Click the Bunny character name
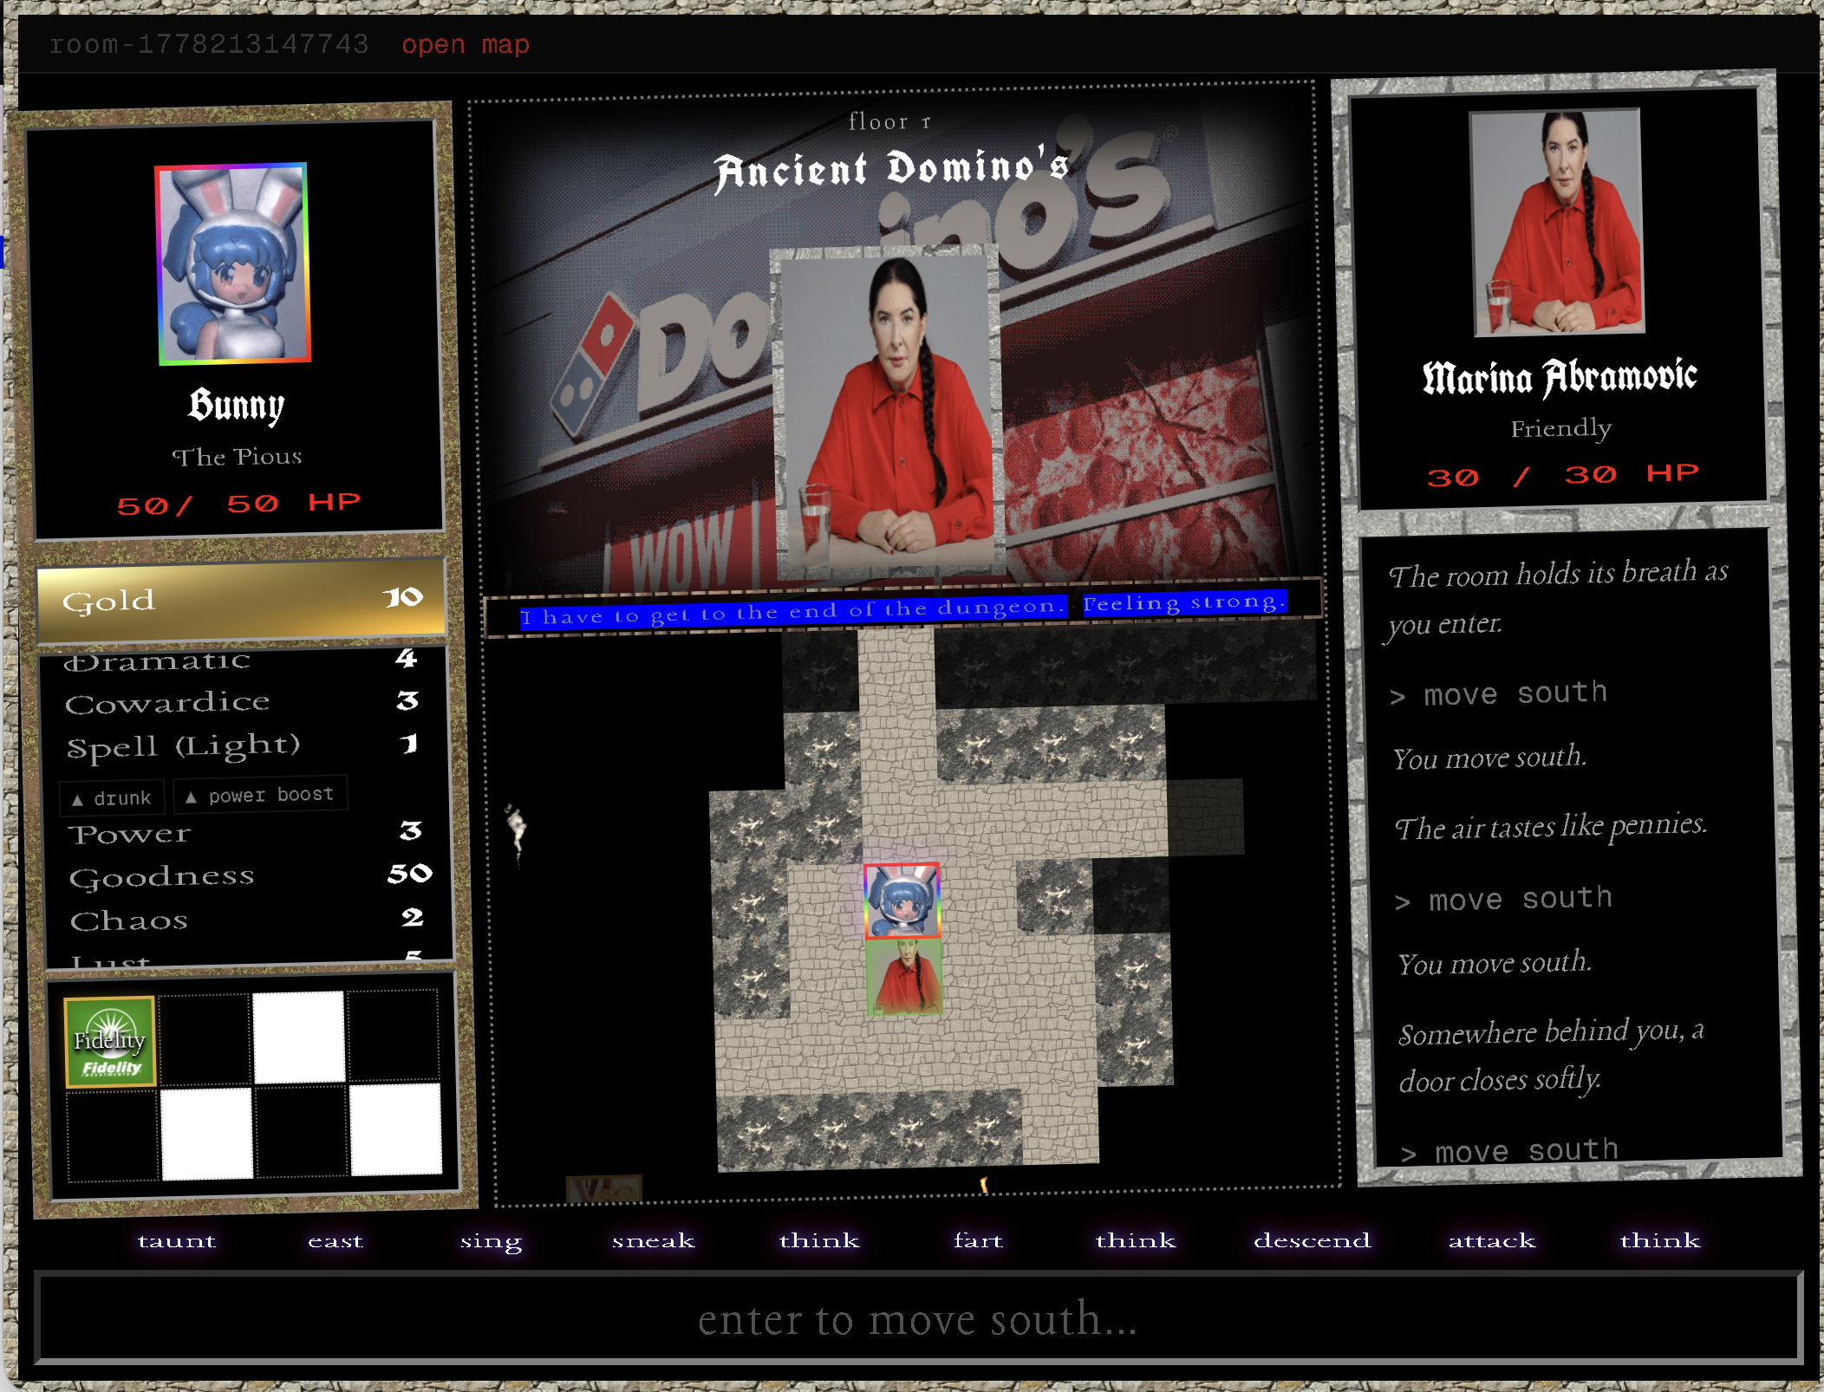The width and height of the screenshot is (1824, 1392). point(237,405)
